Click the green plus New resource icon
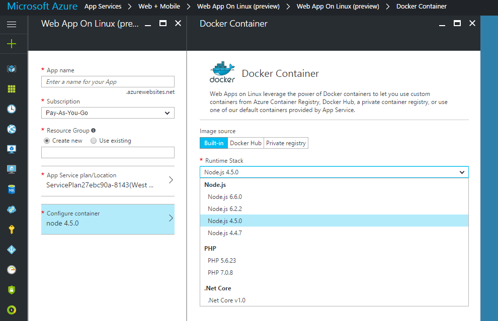Image resolution: width=498 pixels, height=321 pixels. click(12, 44)
